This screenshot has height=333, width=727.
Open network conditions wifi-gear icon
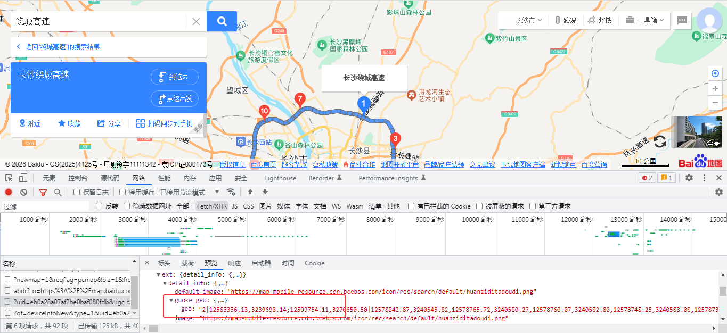(231, 192)
